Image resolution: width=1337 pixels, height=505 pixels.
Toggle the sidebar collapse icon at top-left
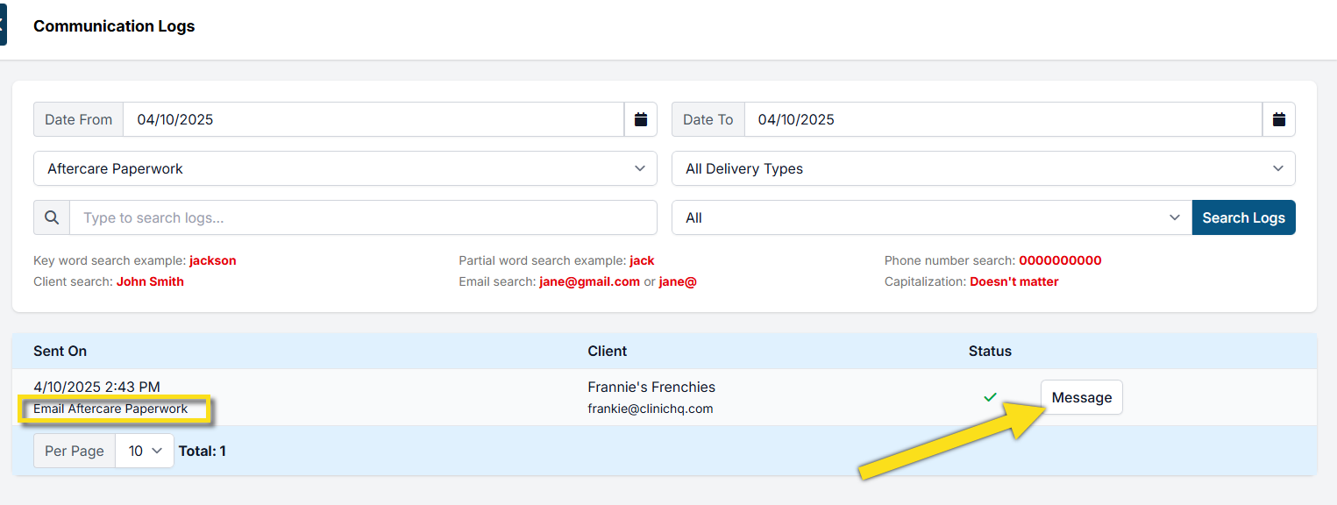coord(3,24)
